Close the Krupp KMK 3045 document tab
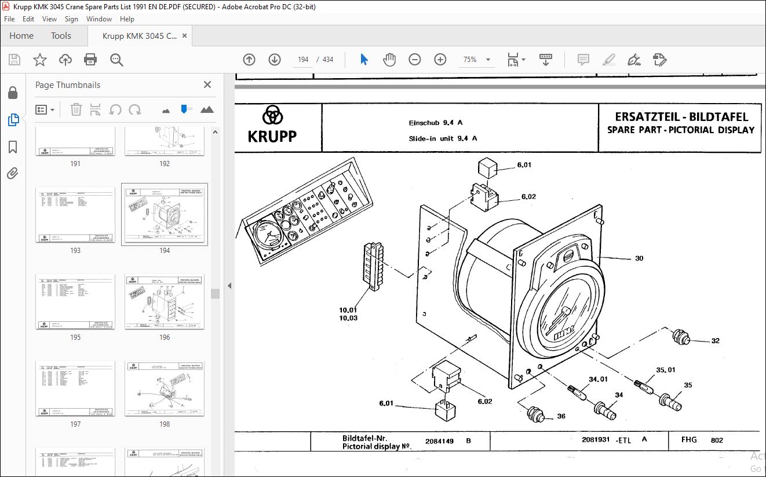The image size is (766, 477). click(185, 36)
